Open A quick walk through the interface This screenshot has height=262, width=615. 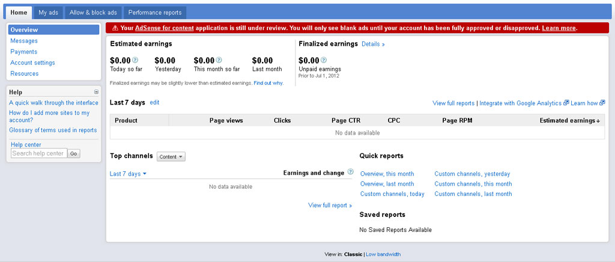(53, 103)
